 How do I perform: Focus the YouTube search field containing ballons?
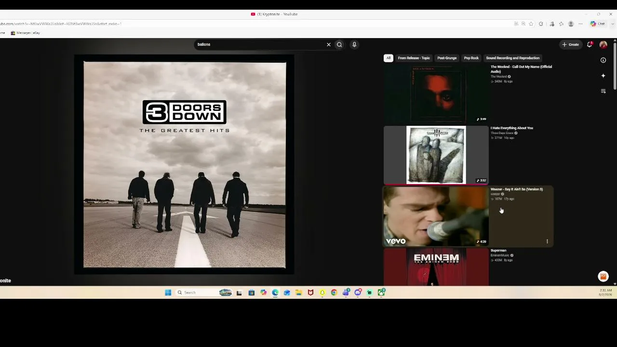(x=260, y=44)
